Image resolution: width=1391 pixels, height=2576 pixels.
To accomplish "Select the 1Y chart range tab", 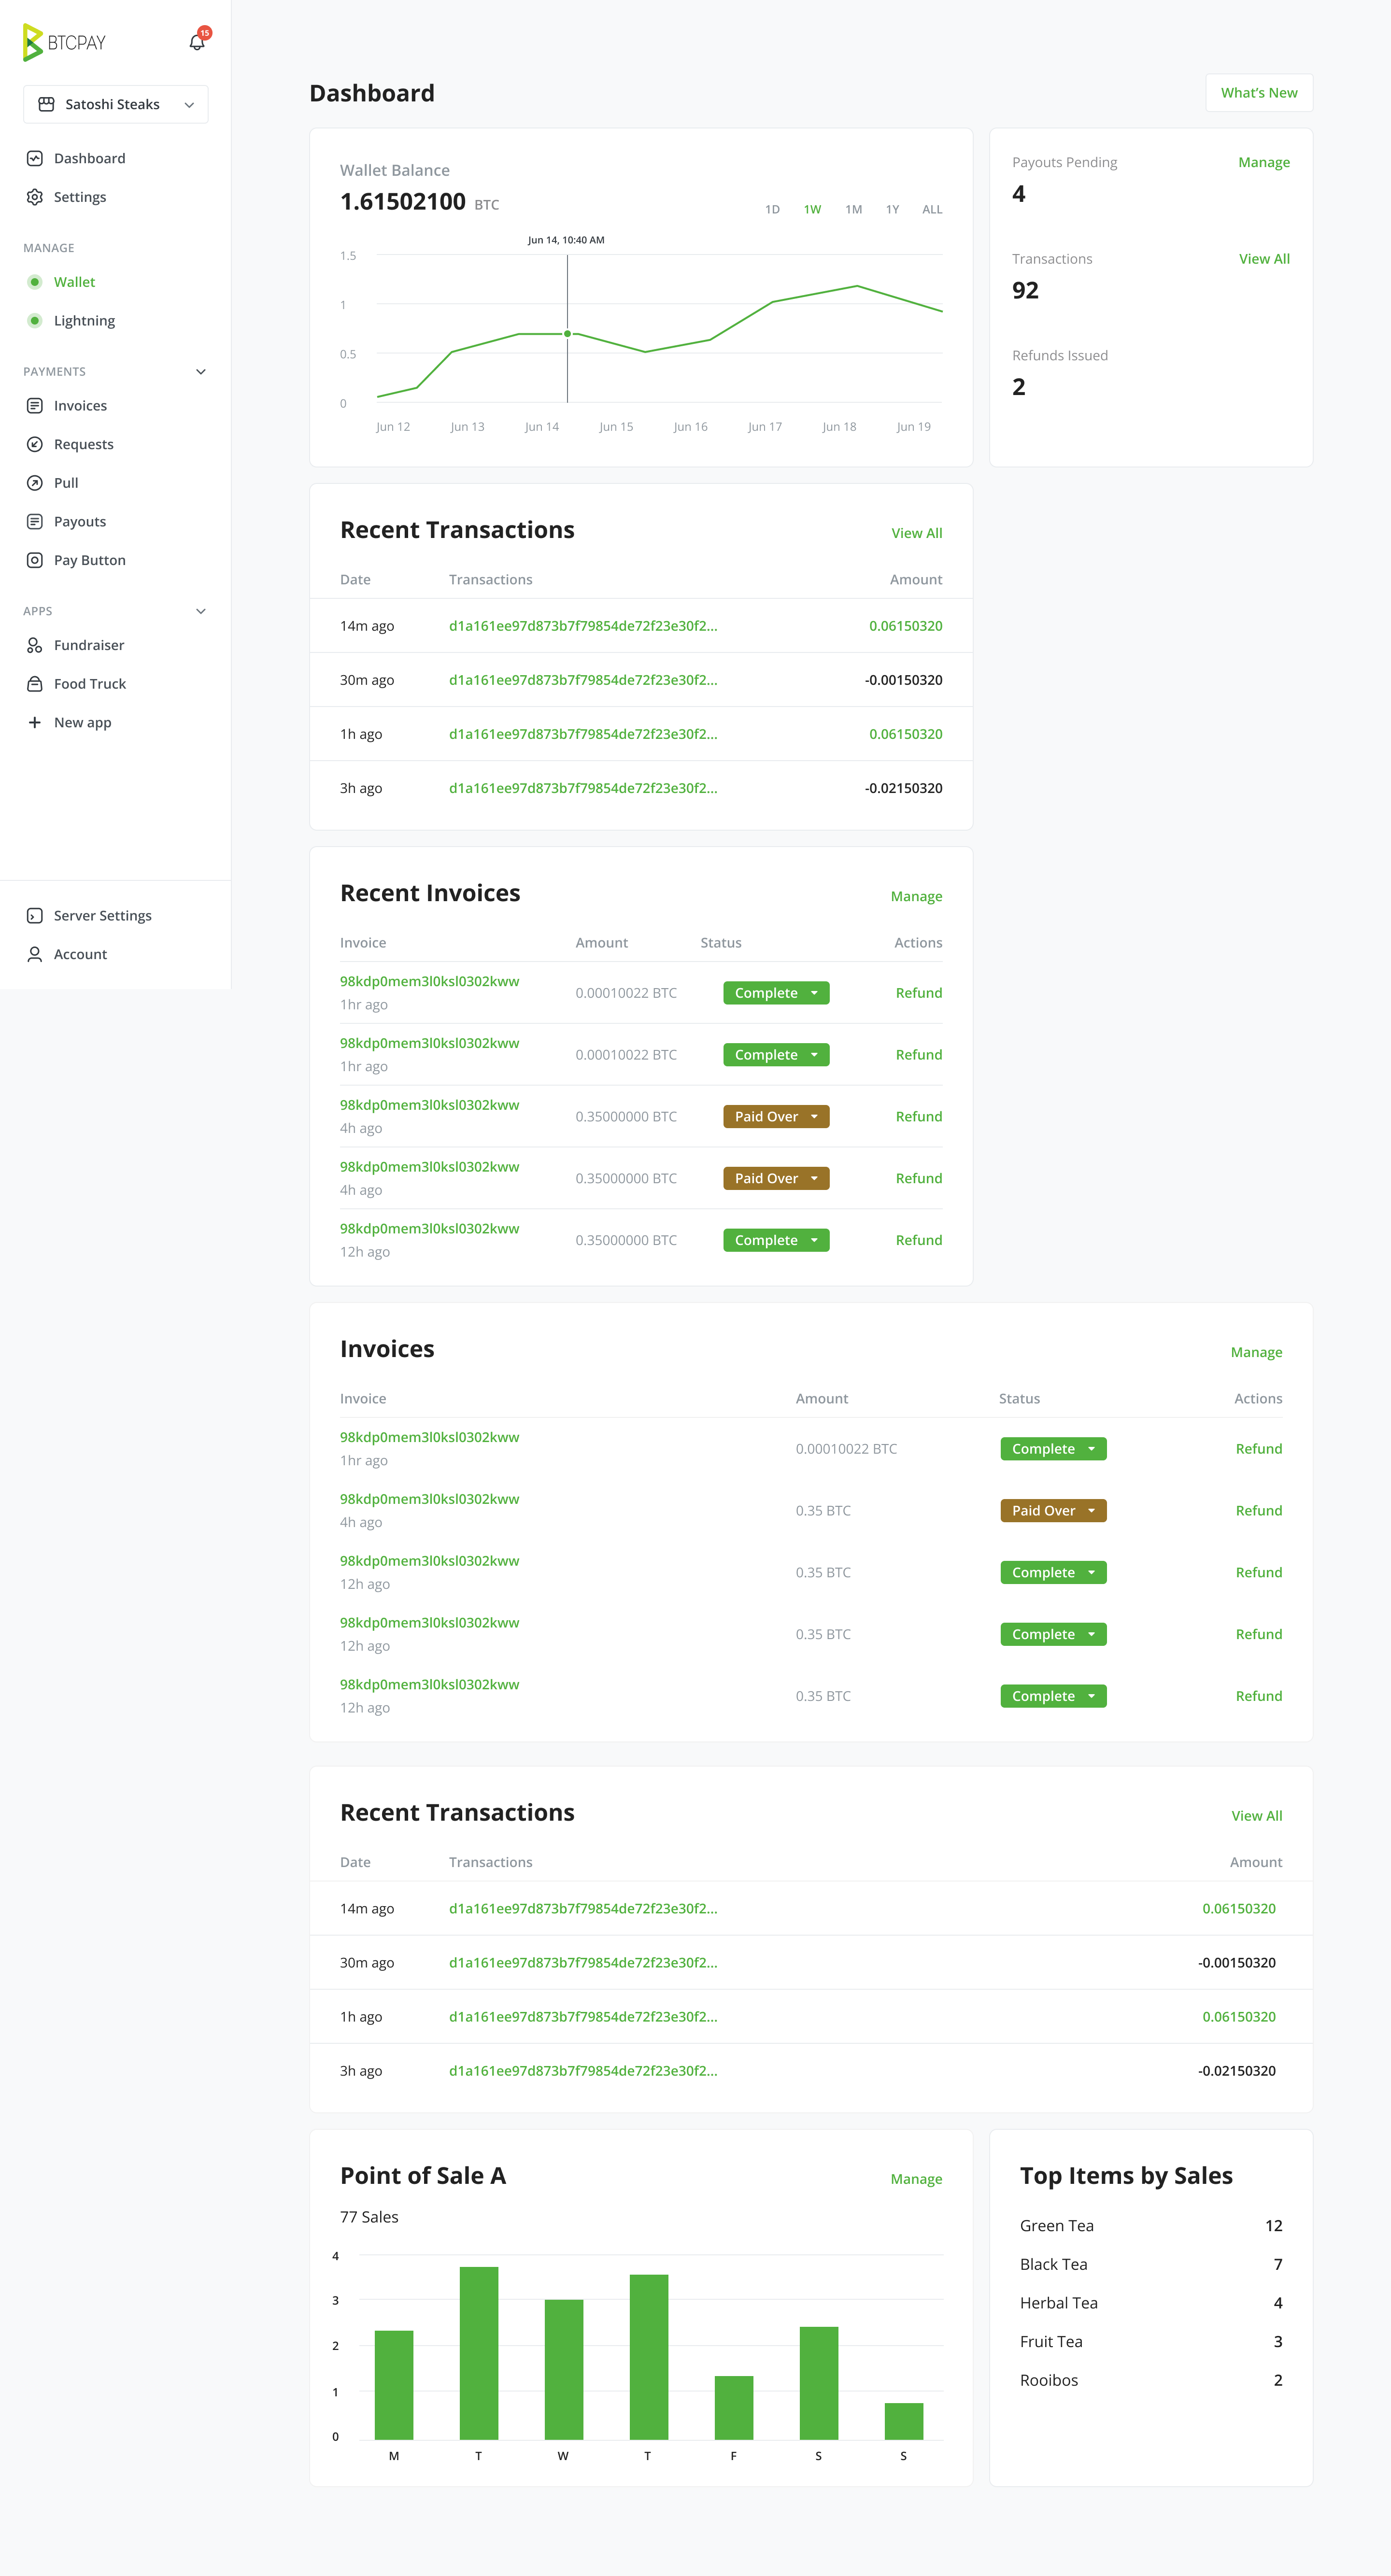I will (x=892, y=209).
